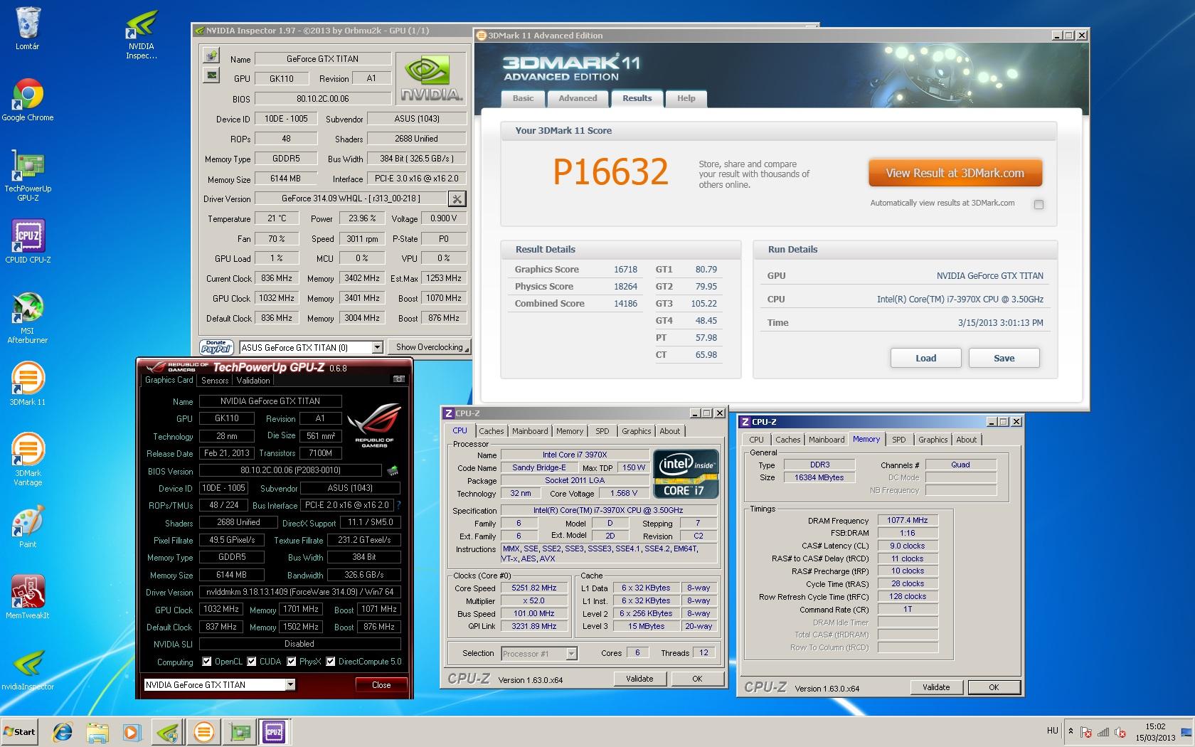Image resolution: width=1195 pixels, height=747 pixels.
Task: Click the P16632 score in 3DMark 11
Action: click(610, 172)
